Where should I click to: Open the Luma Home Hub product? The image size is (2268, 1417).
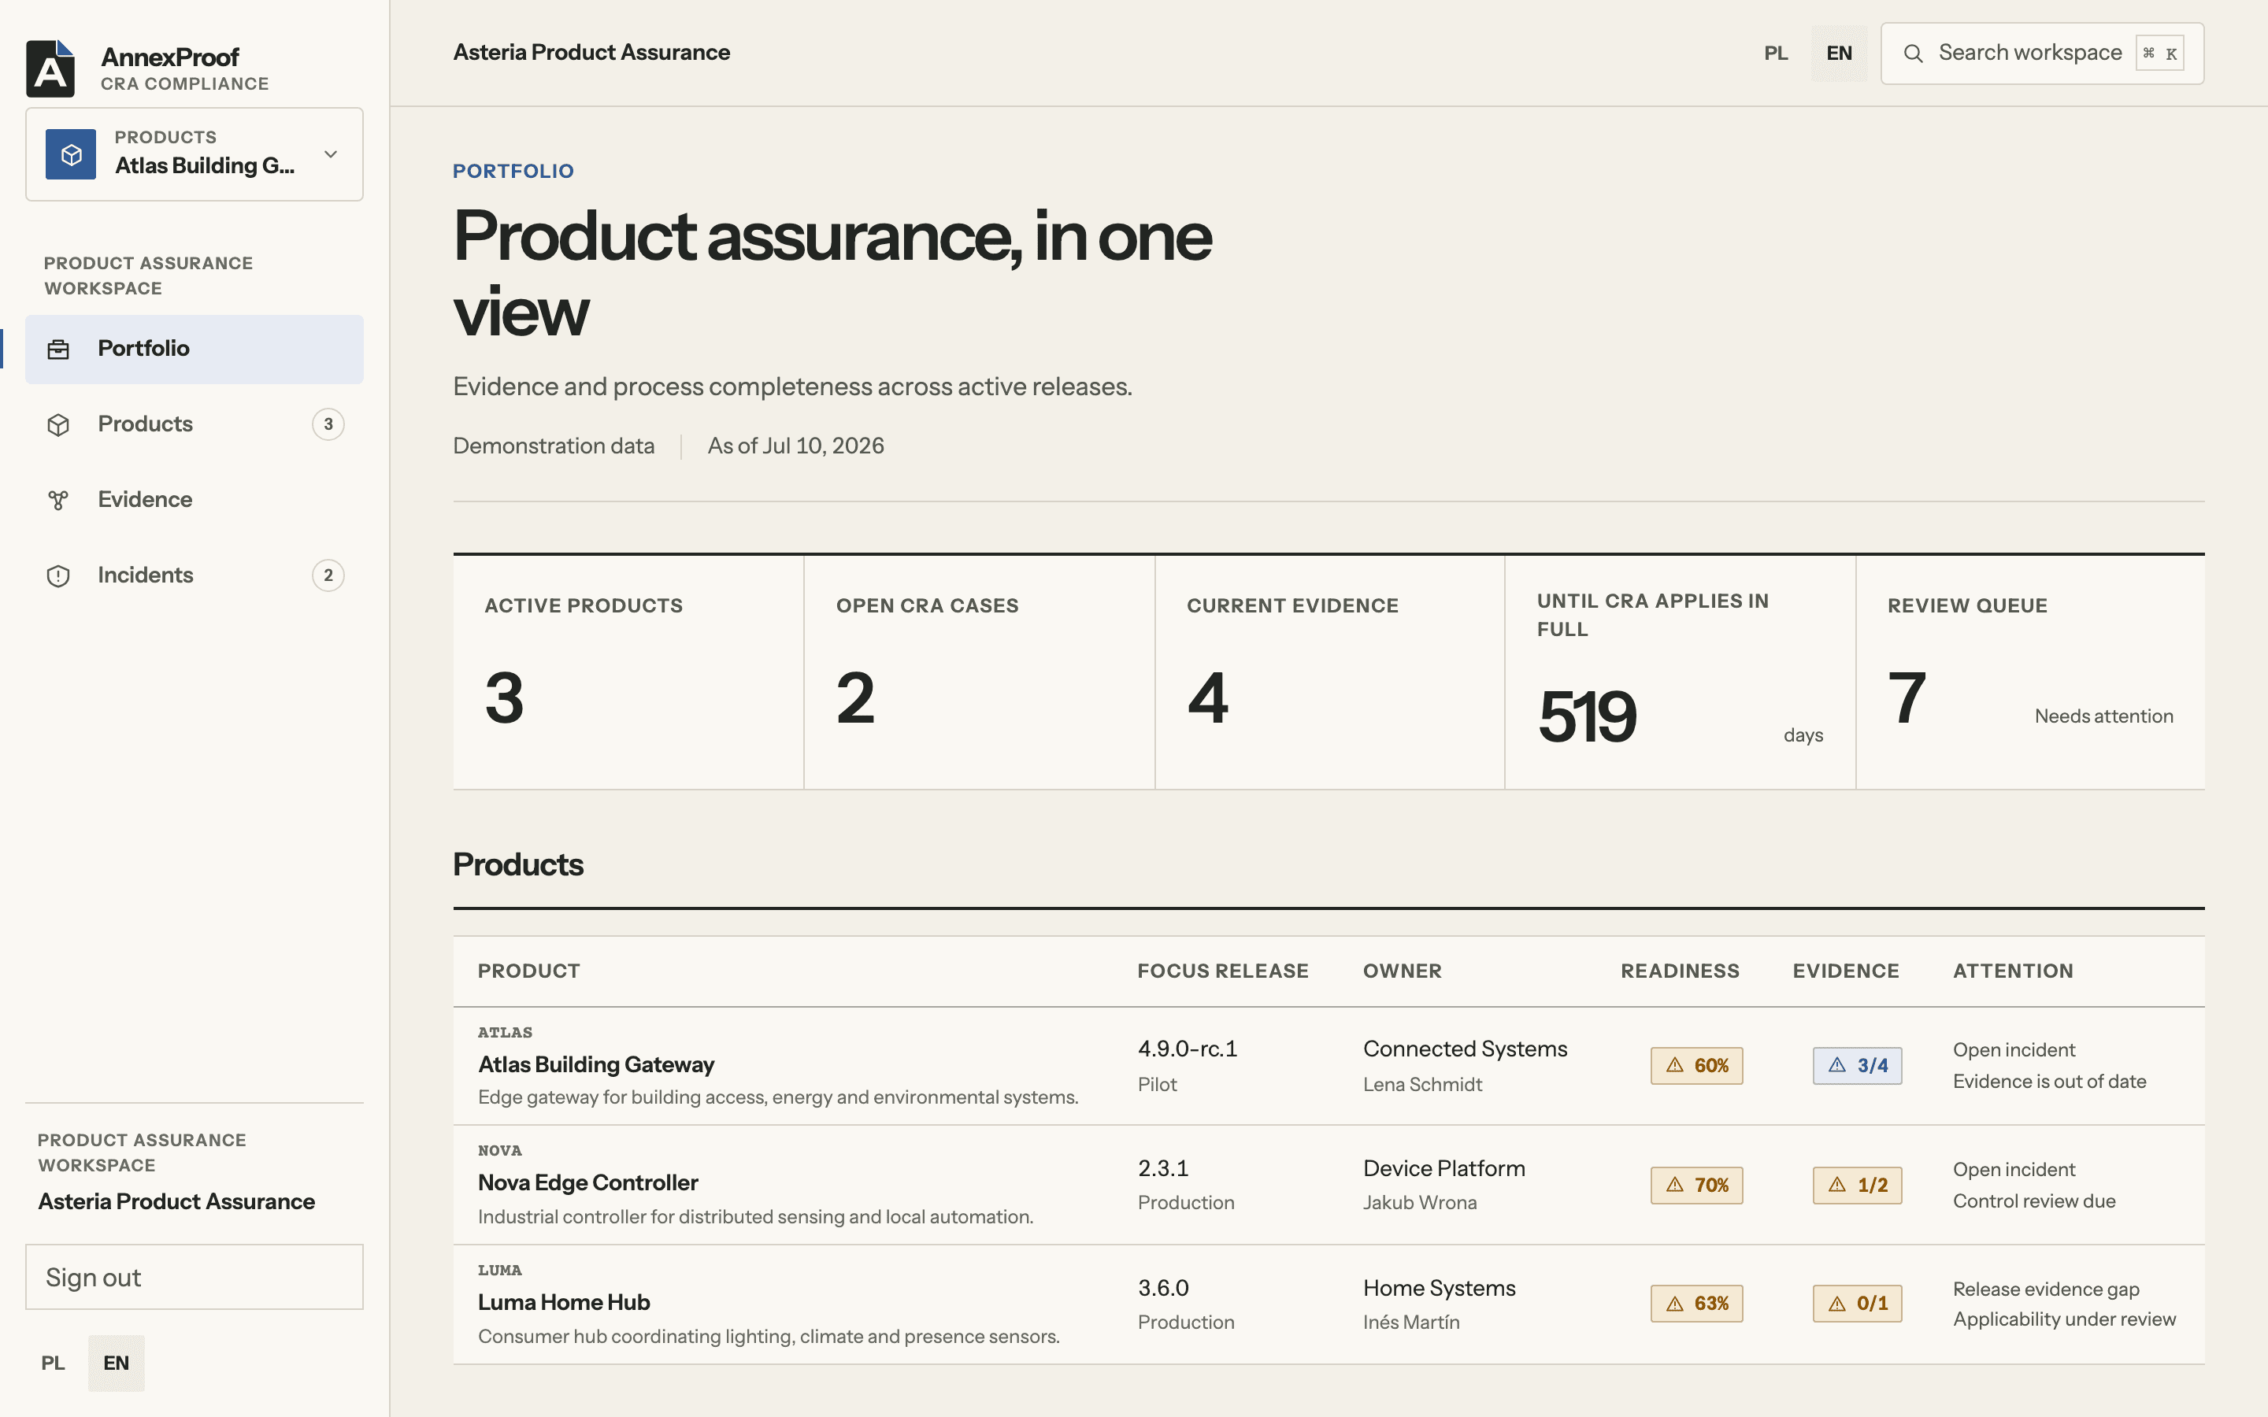[564, 1303]
